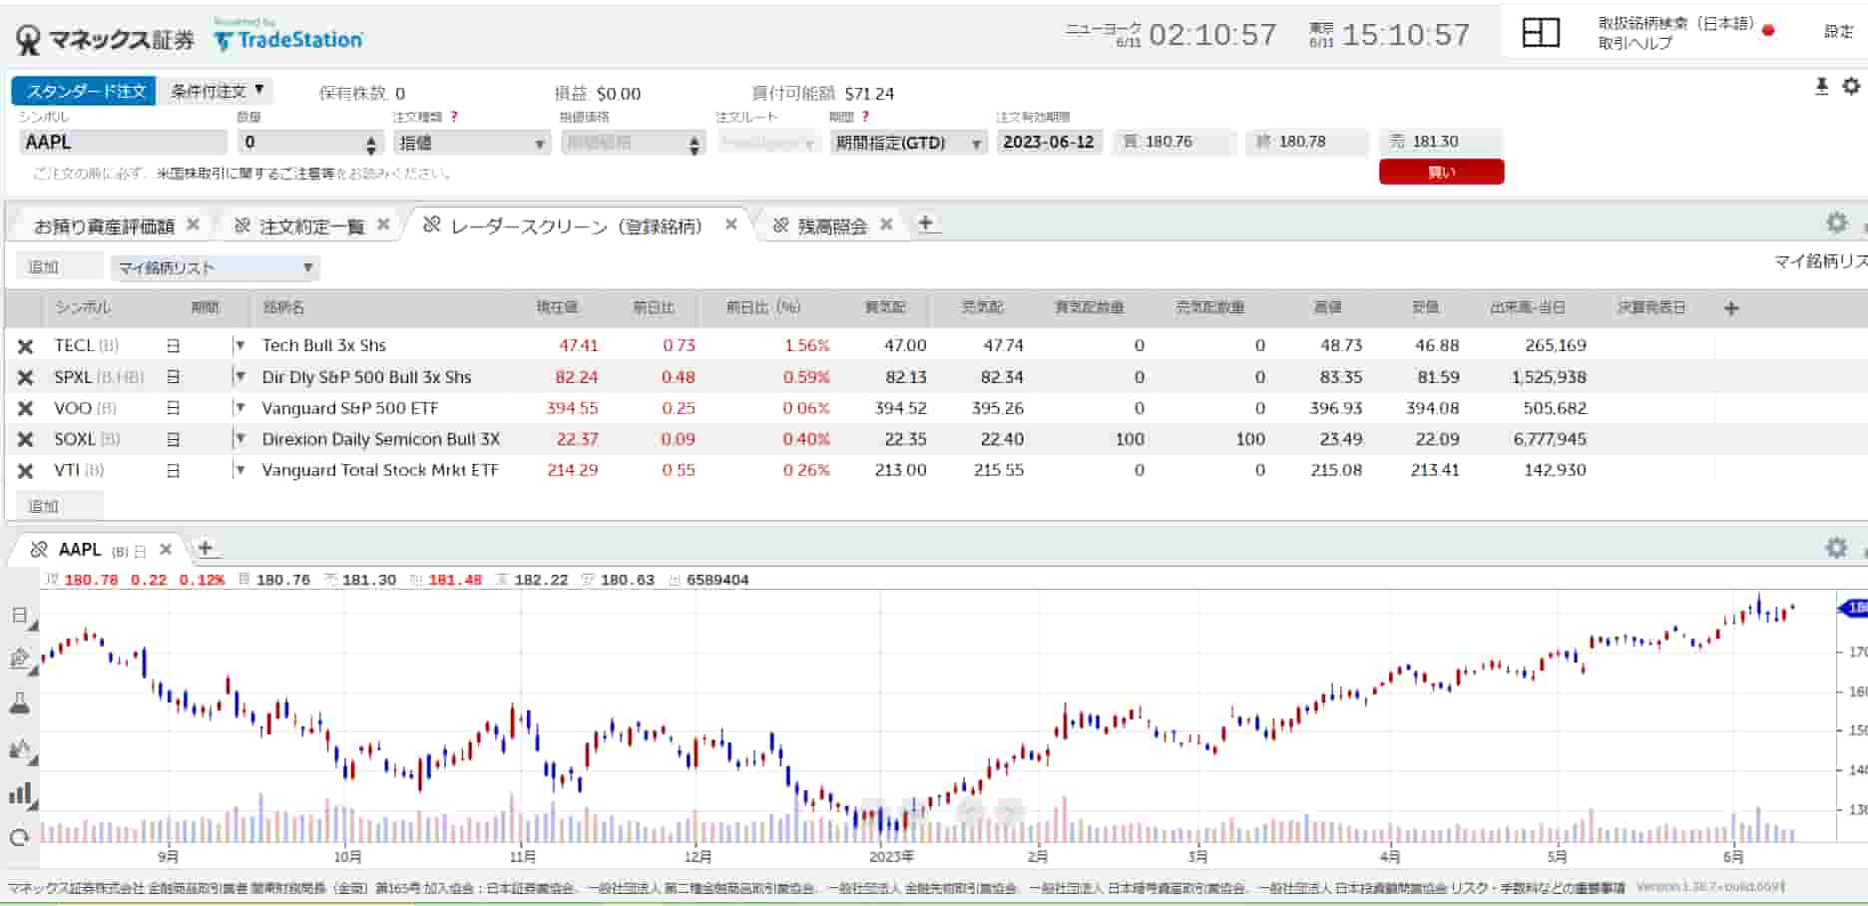Click the red buy button
The height and width of the screenshot is (906, 1868).
[1441, 173]
